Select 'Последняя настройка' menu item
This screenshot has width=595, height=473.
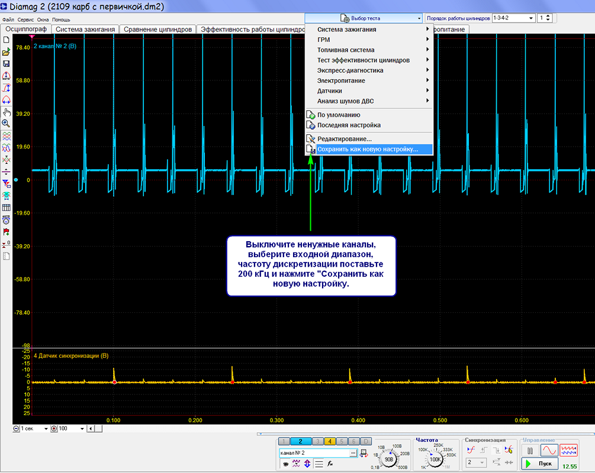click(x=369, y=125)
